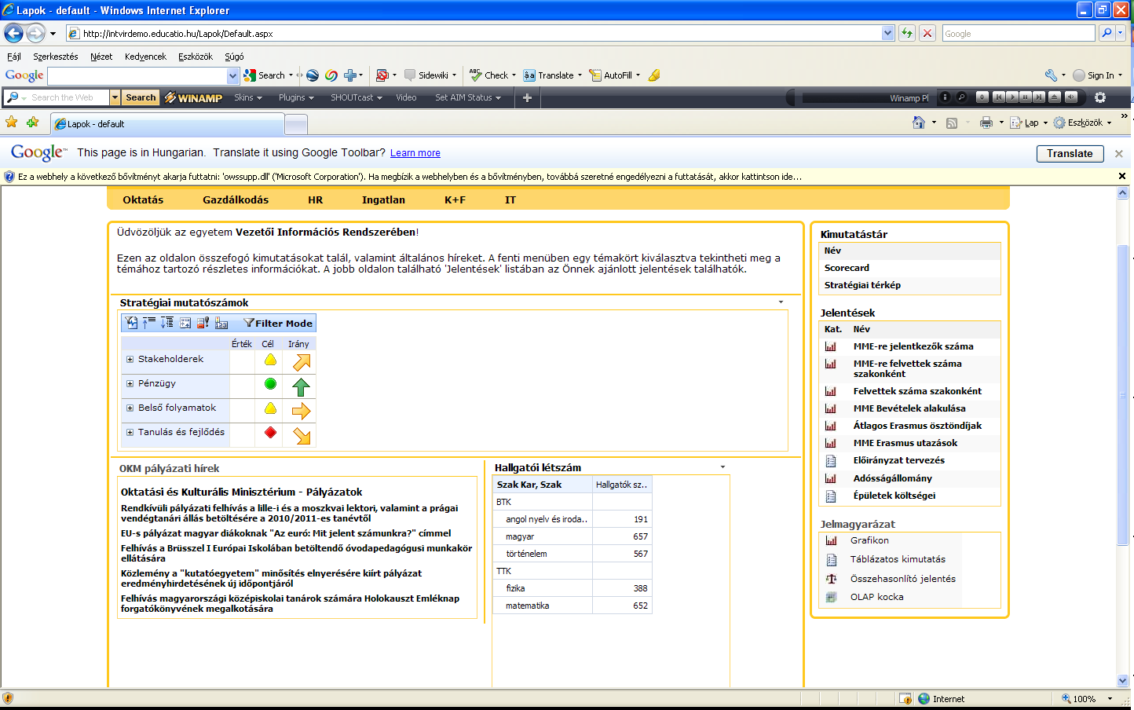Click in the Google toolbar search field

click(x=137, y=75)
